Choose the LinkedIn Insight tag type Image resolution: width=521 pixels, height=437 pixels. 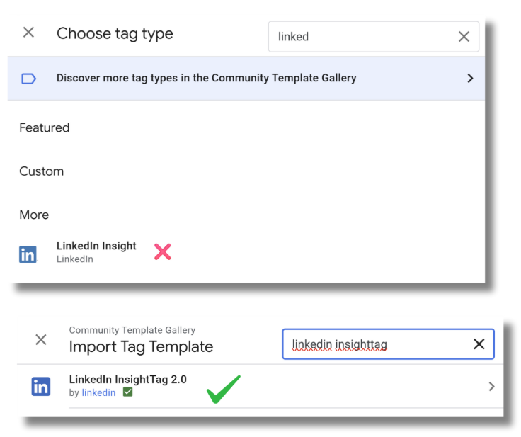click(96, 246)
